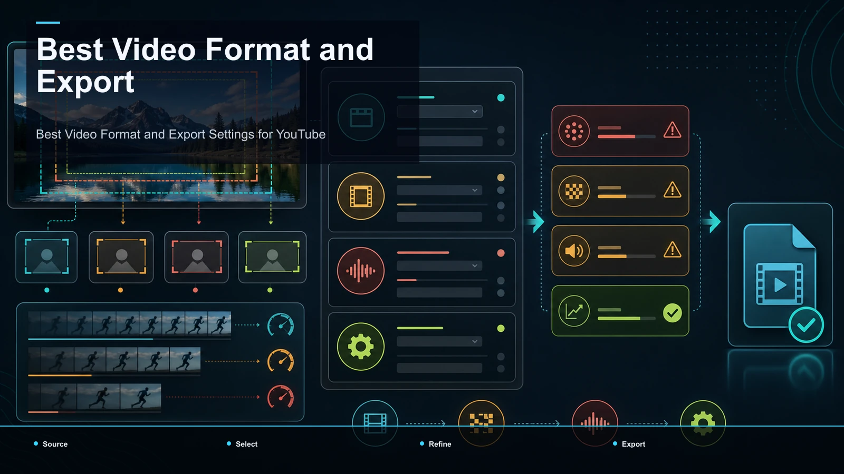This screenshot has width=844, height=474.
Task: Open the dropdown in the film strip card
Action: pos(440,190)
